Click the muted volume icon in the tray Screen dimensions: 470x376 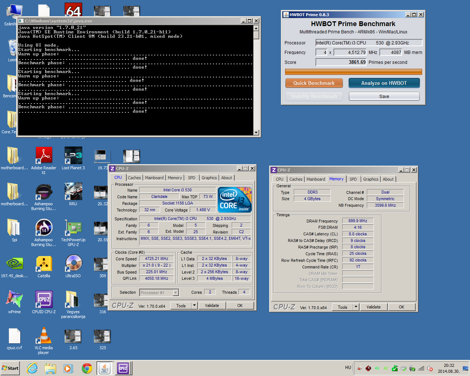pyautogui.click(x=430, y=368)
